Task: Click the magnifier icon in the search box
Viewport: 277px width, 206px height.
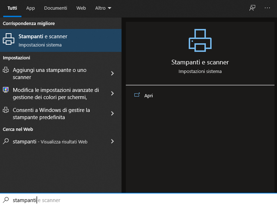Action: [x=6, y=200]
